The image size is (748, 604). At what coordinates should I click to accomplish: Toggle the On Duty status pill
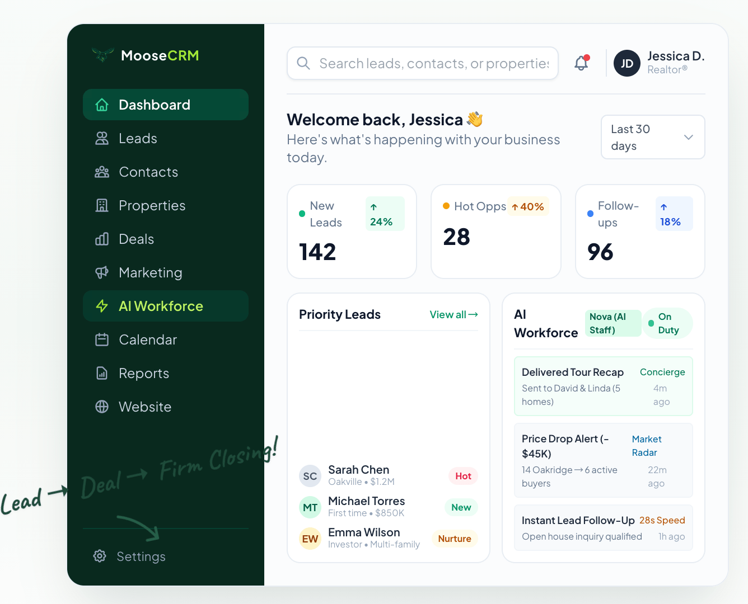click(x=668, y=323)
